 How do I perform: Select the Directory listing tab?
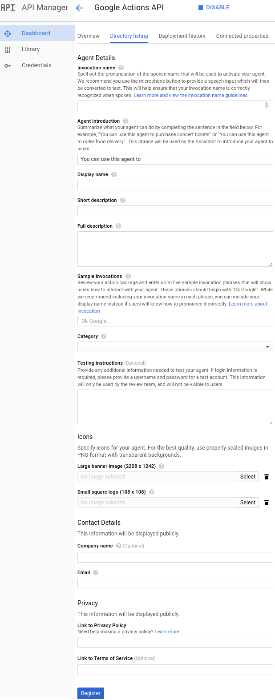click(x=129, y=36)
